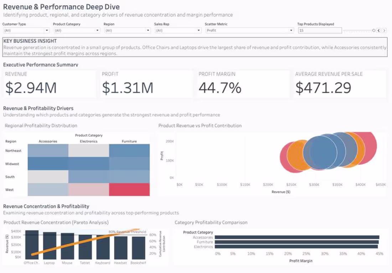Viewport: 392px width, 273px height.
Task: Open the Customer Type filter dropdown
Action: pos(26,31)
